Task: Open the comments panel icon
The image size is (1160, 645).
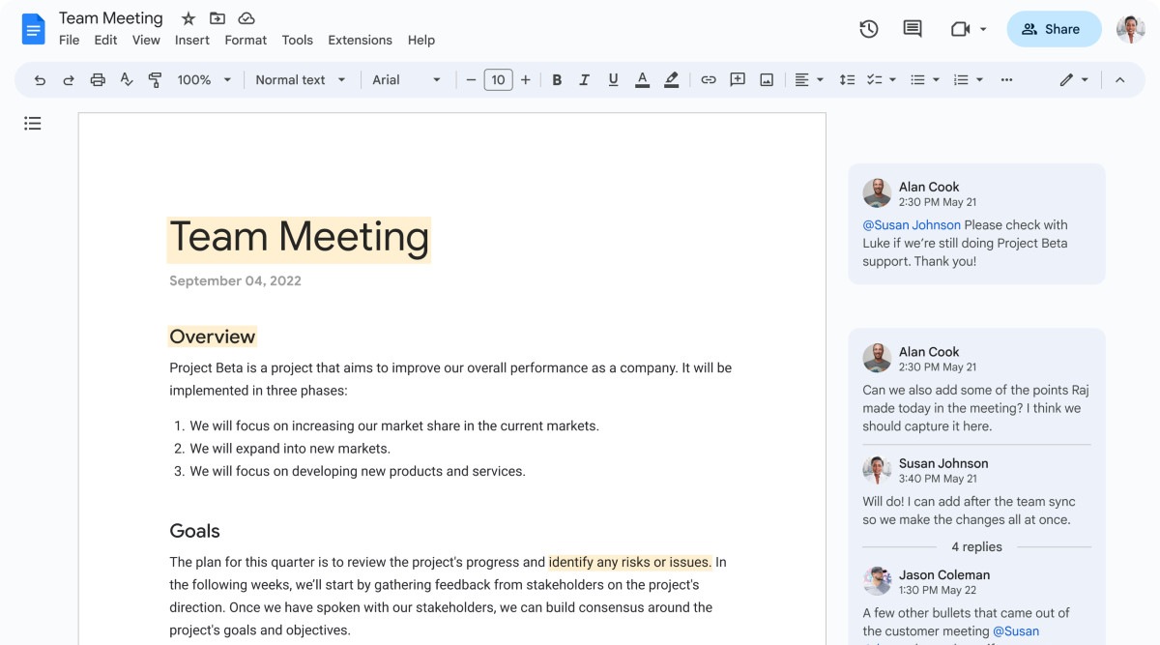Action: (911, 29)
